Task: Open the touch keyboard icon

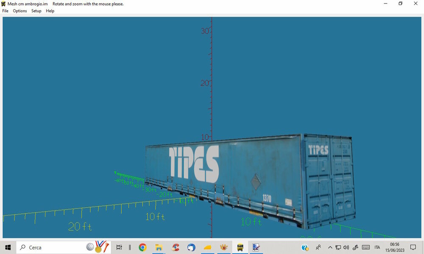Action: [x=365, y=247]
